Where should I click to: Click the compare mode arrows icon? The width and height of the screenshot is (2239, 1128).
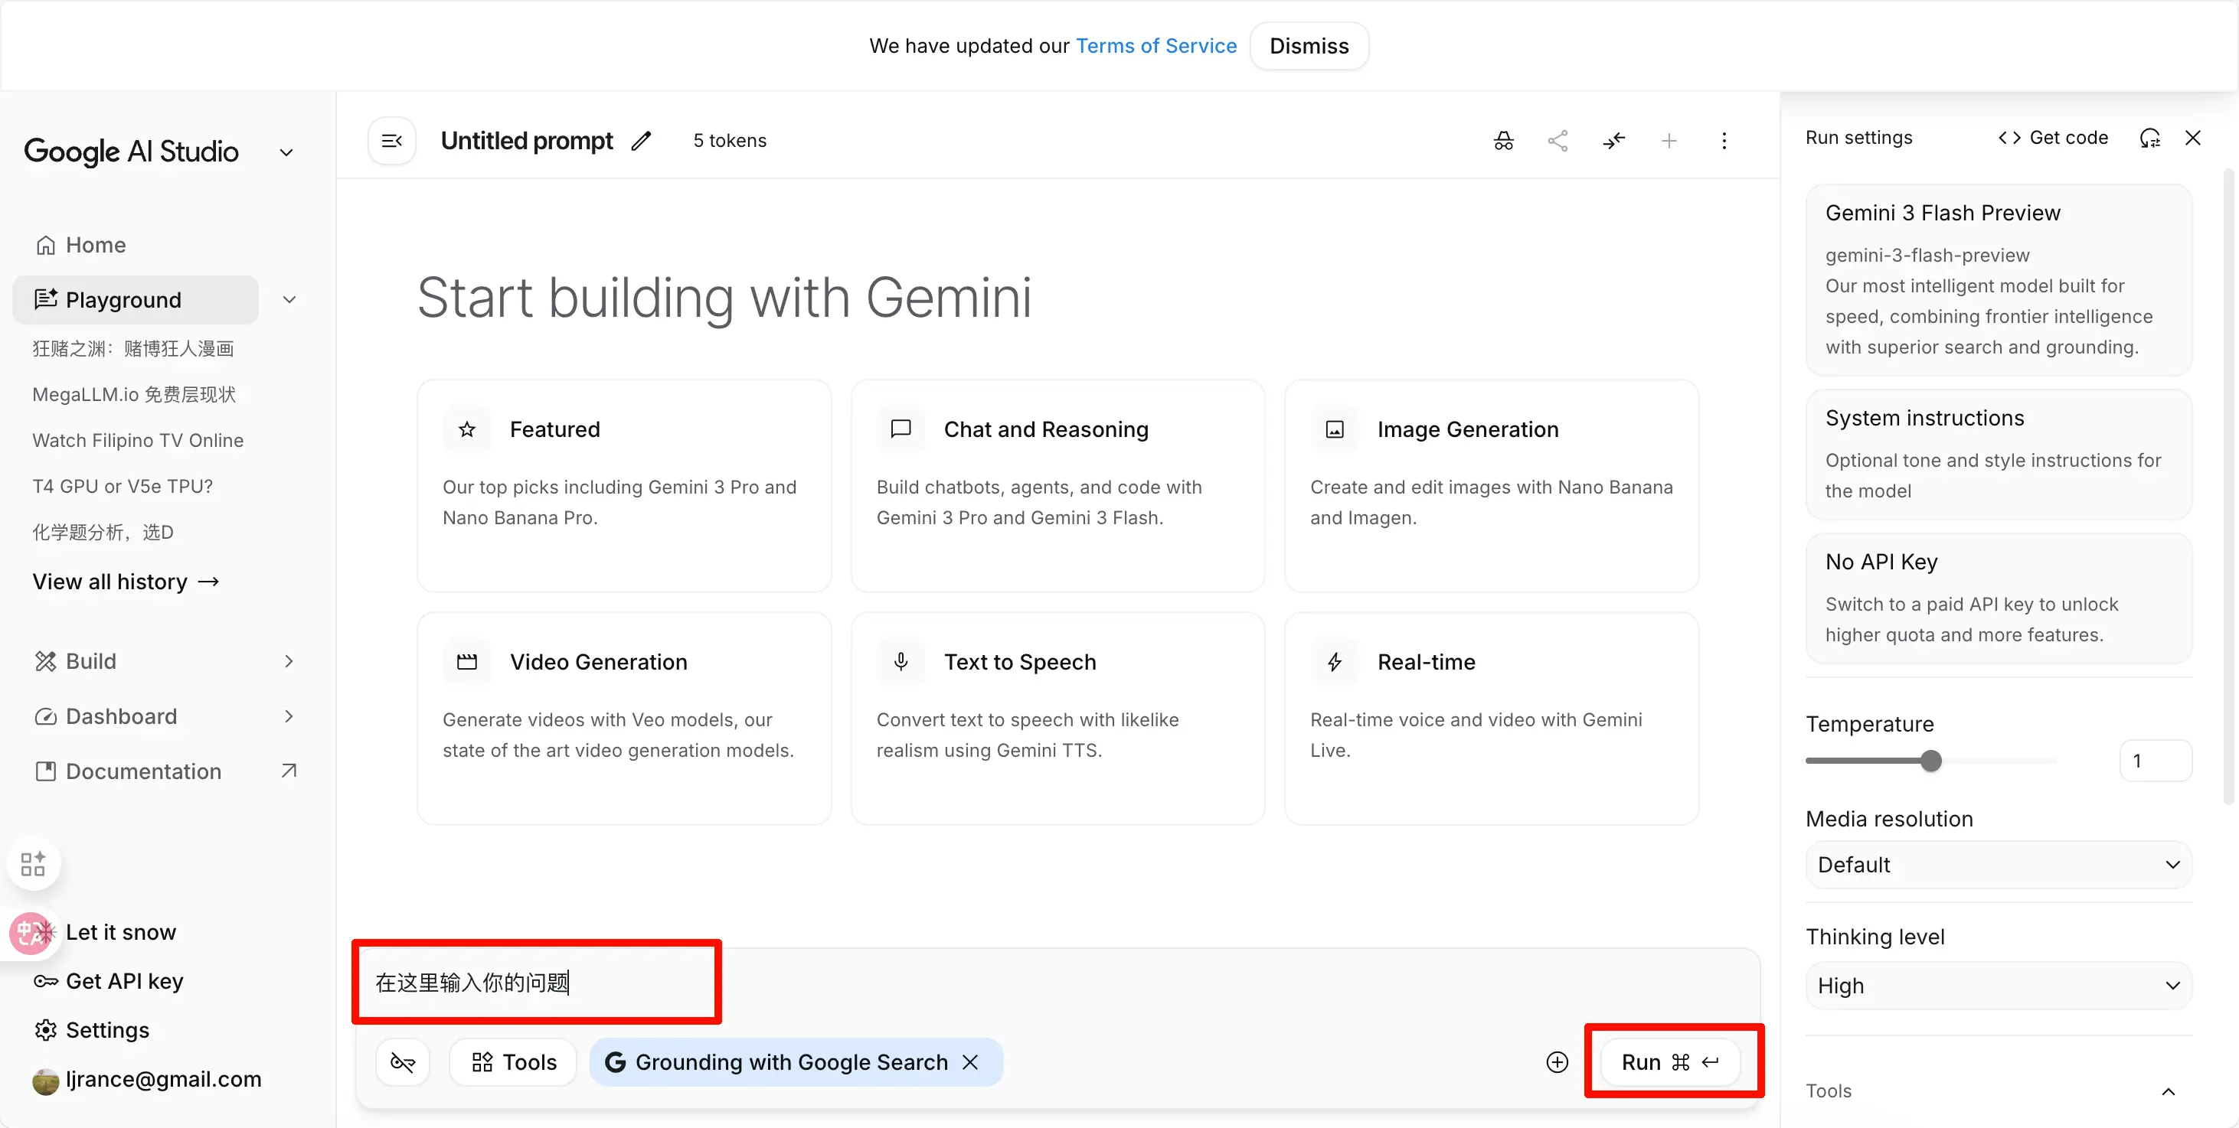pos(1614,141)
